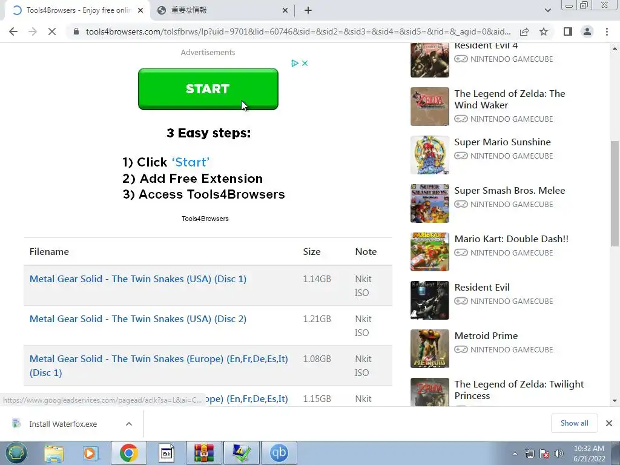620x465 pixels.
Task: Click Show all downloads button
Action: (574, 423)
